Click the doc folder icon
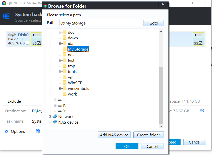 (x=65, y=32)
